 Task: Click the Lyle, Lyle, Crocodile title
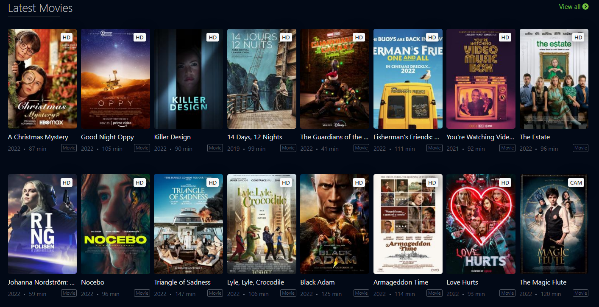(x=256, y=282)
